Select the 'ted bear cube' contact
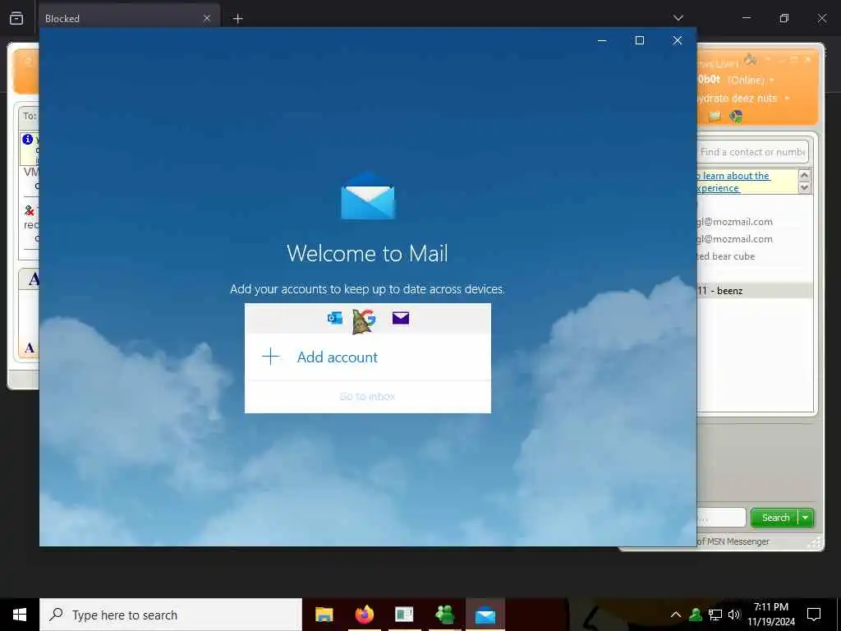Screen dimensions: 841x631 tap(726, 256)
